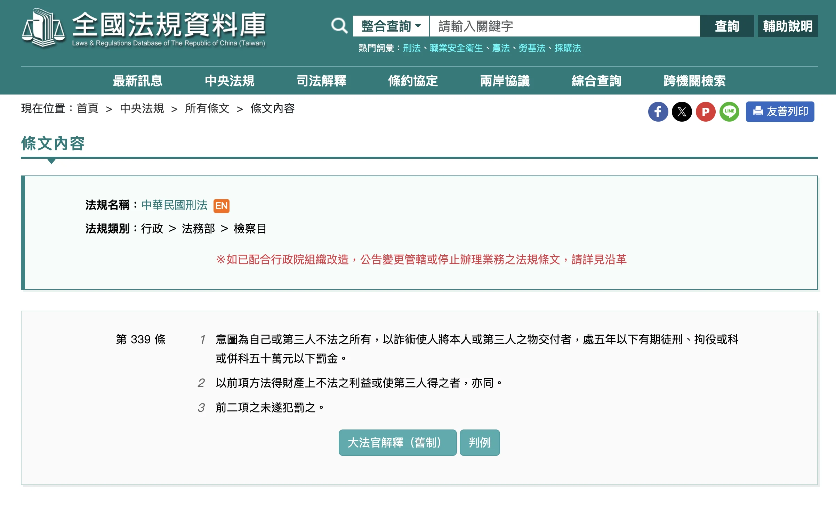Open the 條約協定 menu
The width and height of the screenshot is (836, 524).
coord(413,81)
